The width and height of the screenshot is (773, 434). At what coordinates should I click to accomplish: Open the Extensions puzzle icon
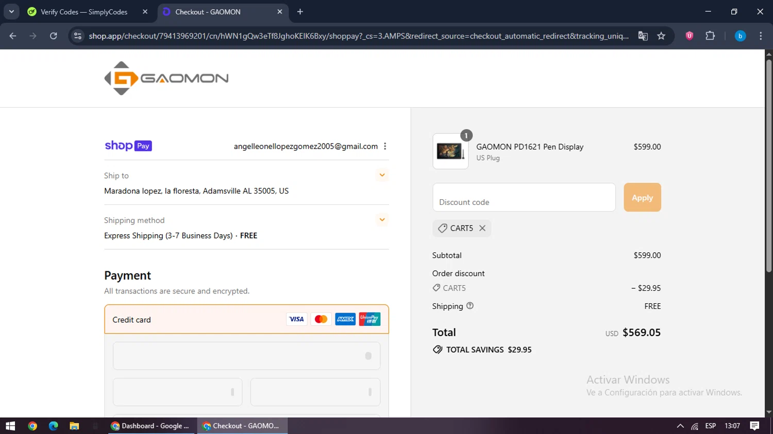click(x=710, y=36)
